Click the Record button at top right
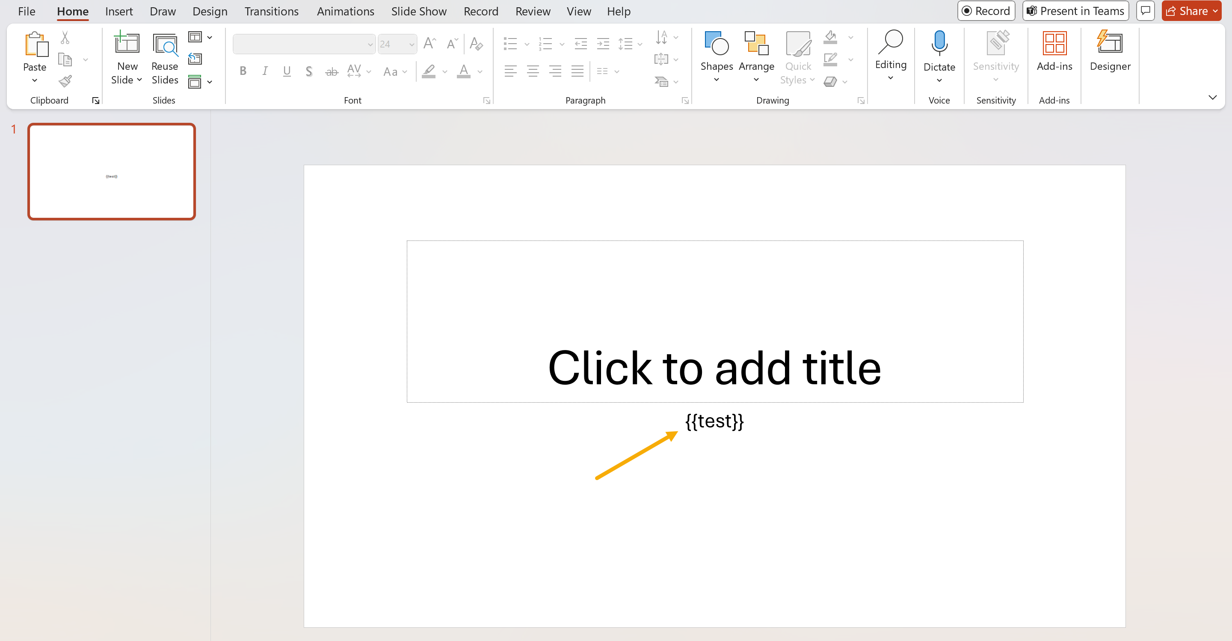Image resolution: width=1232 pixels, height=641 pixels. (986, 11)
